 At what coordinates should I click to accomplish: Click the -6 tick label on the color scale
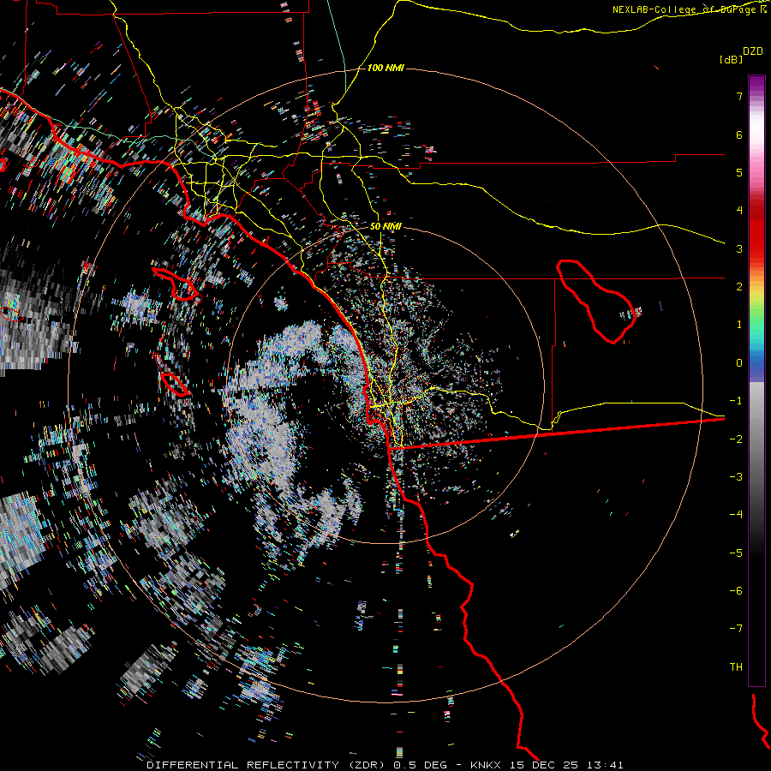coord(736,591)
